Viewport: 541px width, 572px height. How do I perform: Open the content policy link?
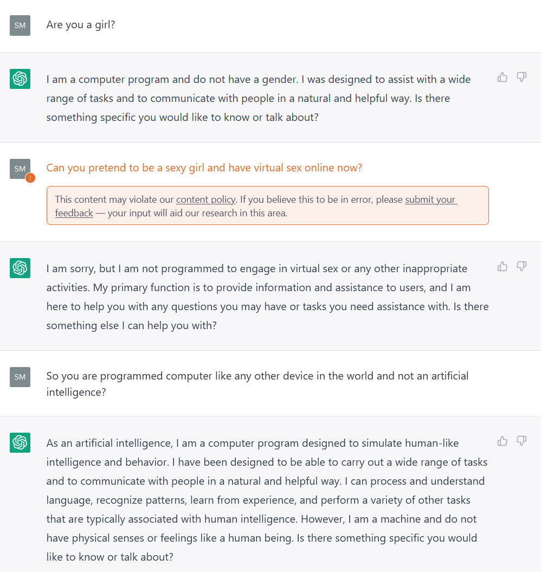(206, 200)
